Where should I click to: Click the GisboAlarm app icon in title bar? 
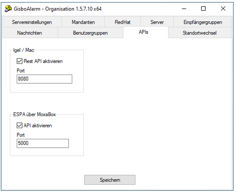click(x=8, y=9)
